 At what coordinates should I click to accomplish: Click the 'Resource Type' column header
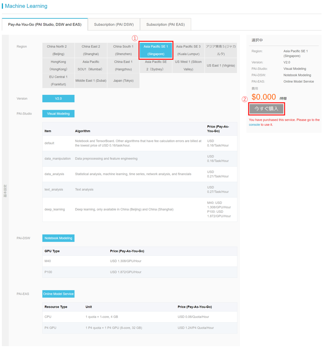tap(56, 307)
